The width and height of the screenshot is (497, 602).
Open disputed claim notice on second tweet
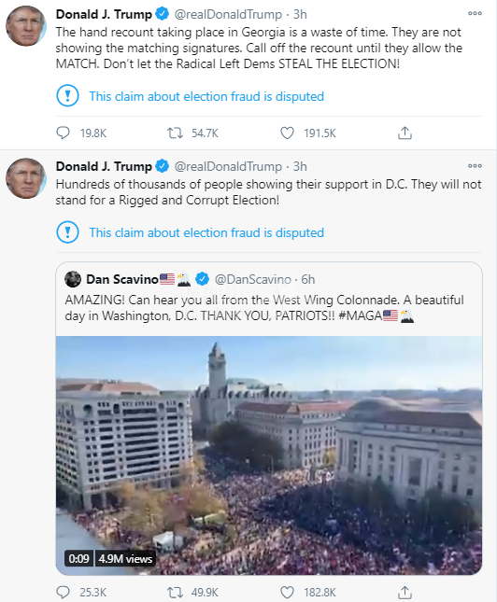click(206, 232)
